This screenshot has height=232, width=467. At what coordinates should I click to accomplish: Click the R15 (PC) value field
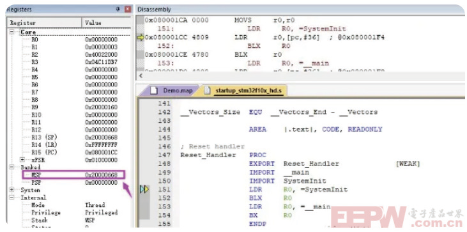point(102,152)
